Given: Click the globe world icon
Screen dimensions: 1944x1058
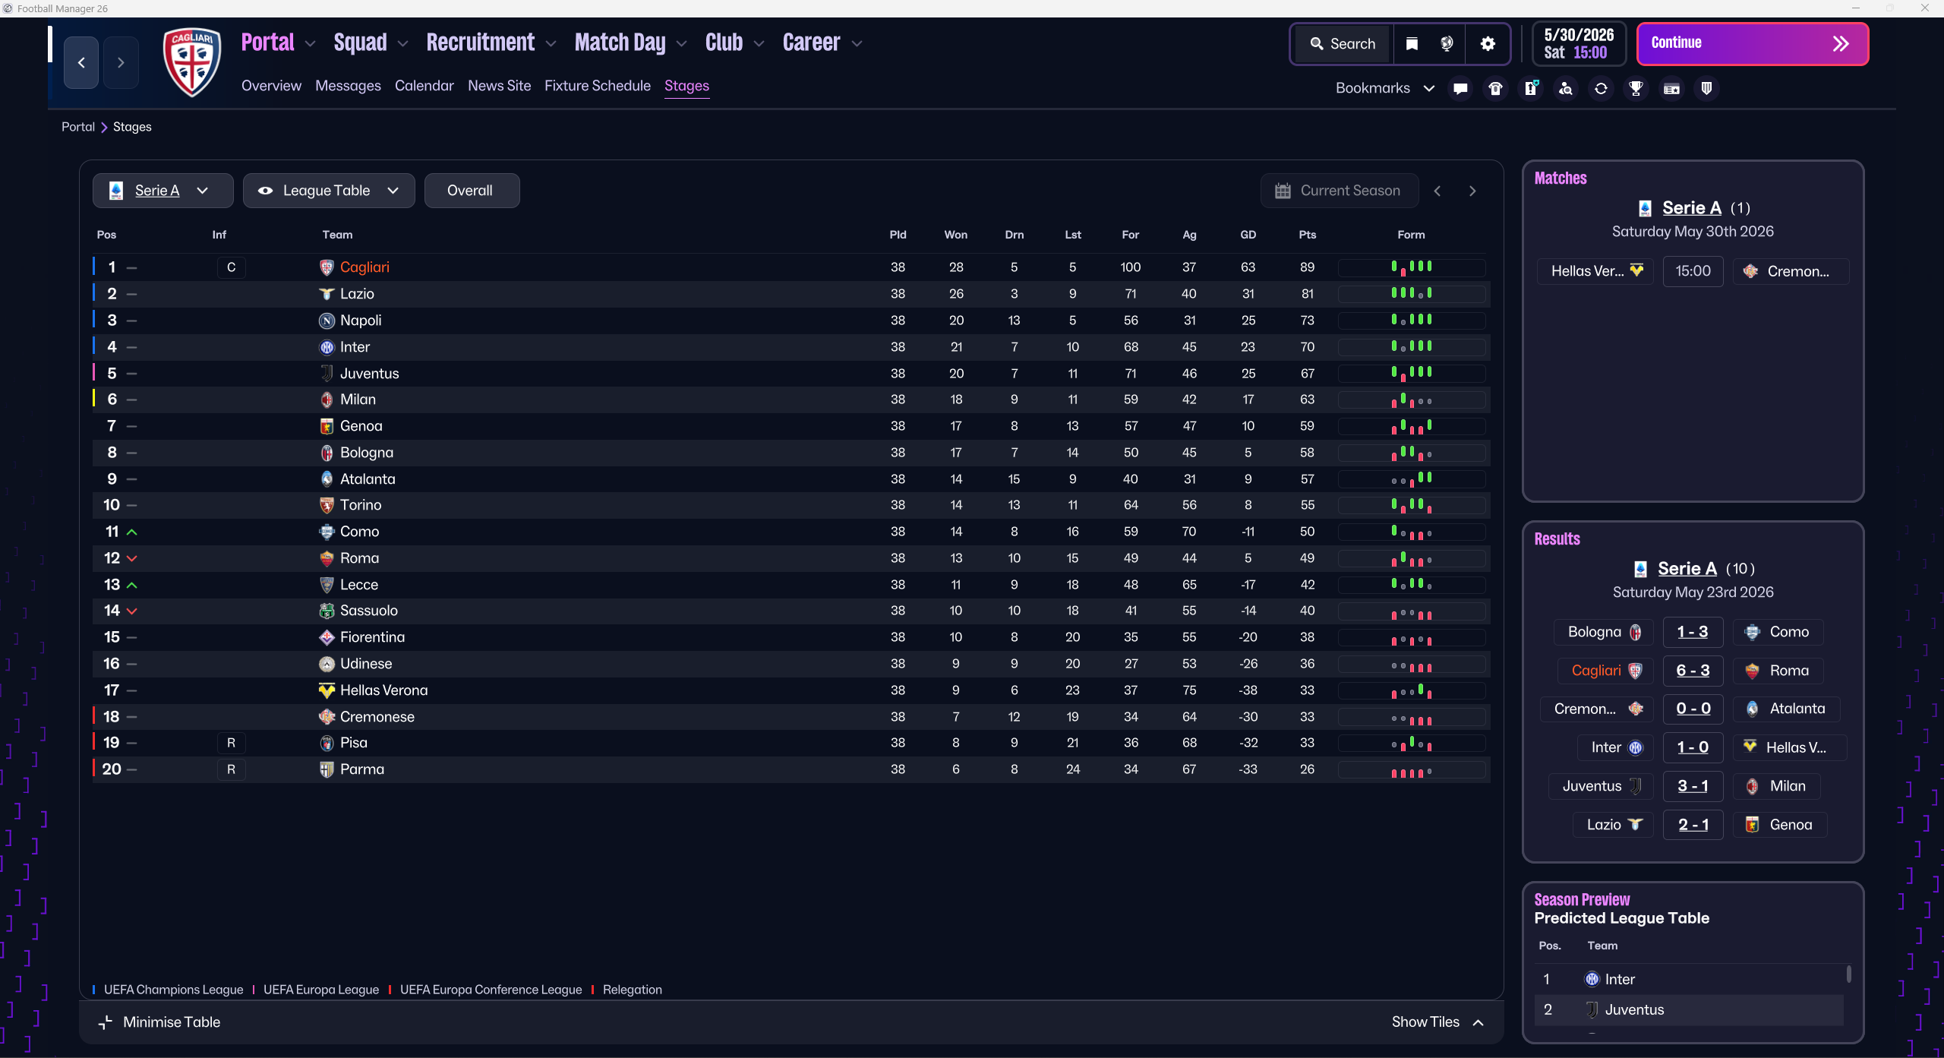Looking at the screenshot, I should coord(1447,44).
